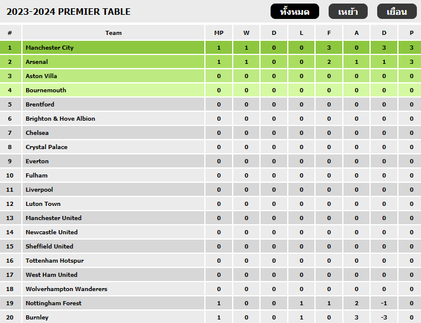
Task: Click the 2023-2024 PREMIER TABLE title
Action: (69, 12)
